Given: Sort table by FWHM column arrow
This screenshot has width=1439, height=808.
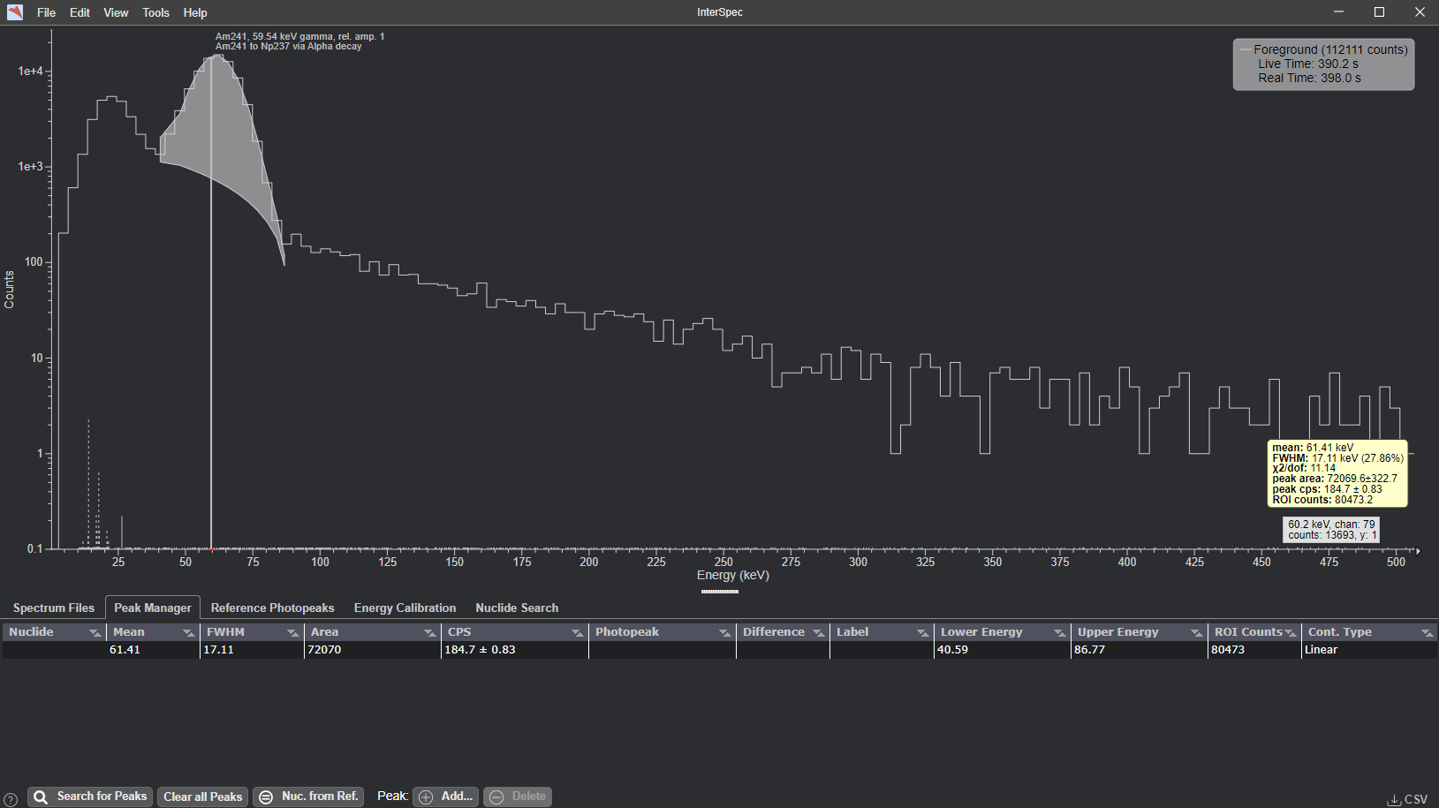Looking at the screenshot, I should (292, 632).
